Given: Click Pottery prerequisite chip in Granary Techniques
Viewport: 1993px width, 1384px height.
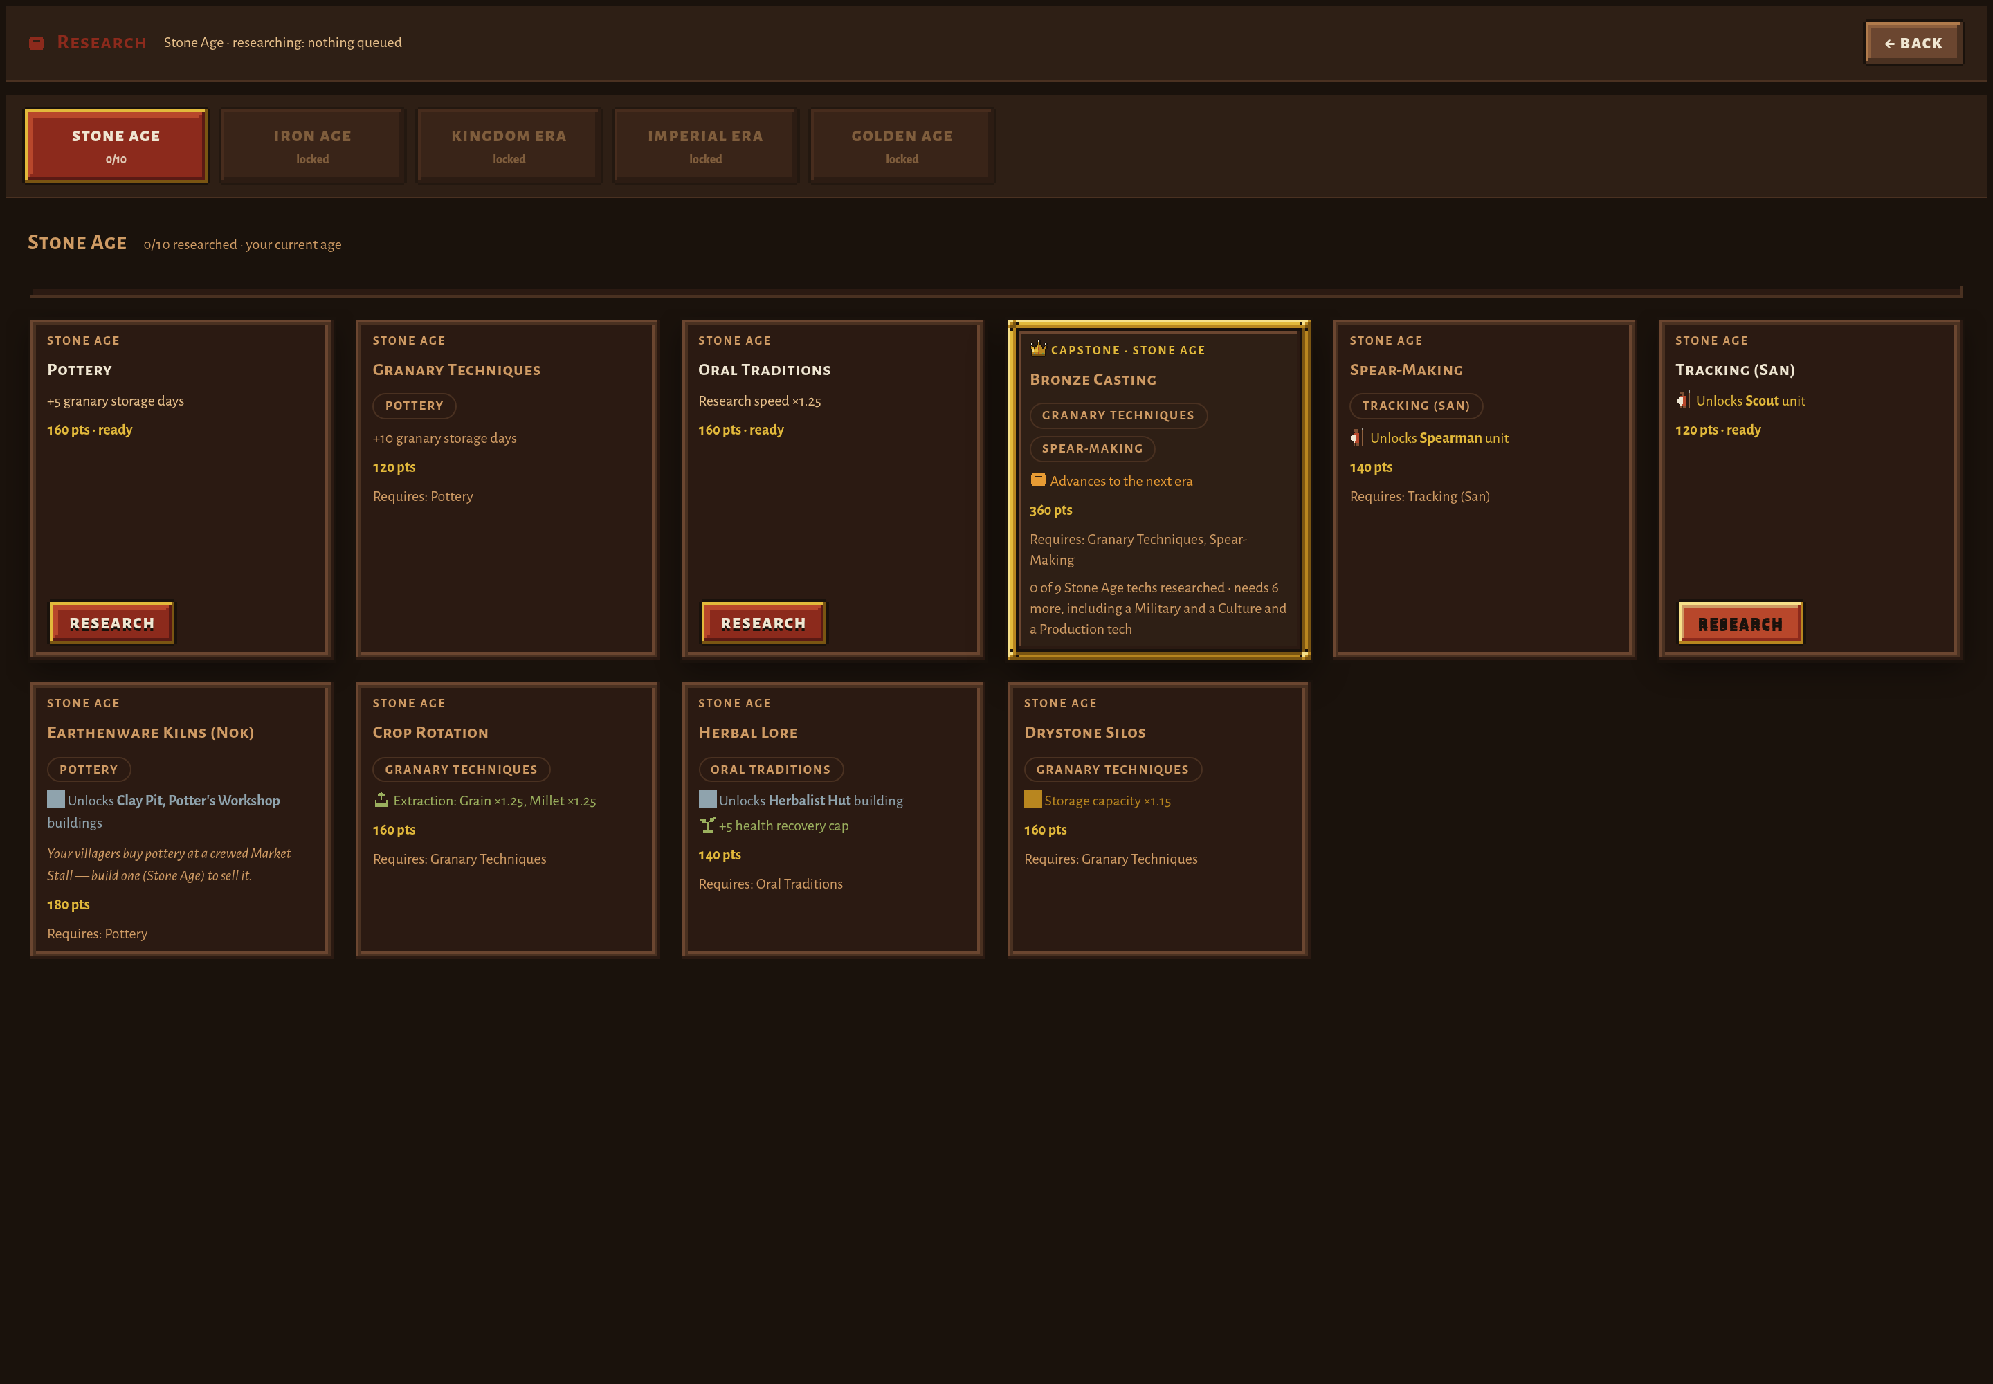Looking at the screenshot, I should point(415,405).
